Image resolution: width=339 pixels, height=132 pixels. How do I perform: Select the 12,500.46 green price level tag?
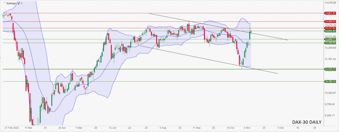click(x=330, y=43)
